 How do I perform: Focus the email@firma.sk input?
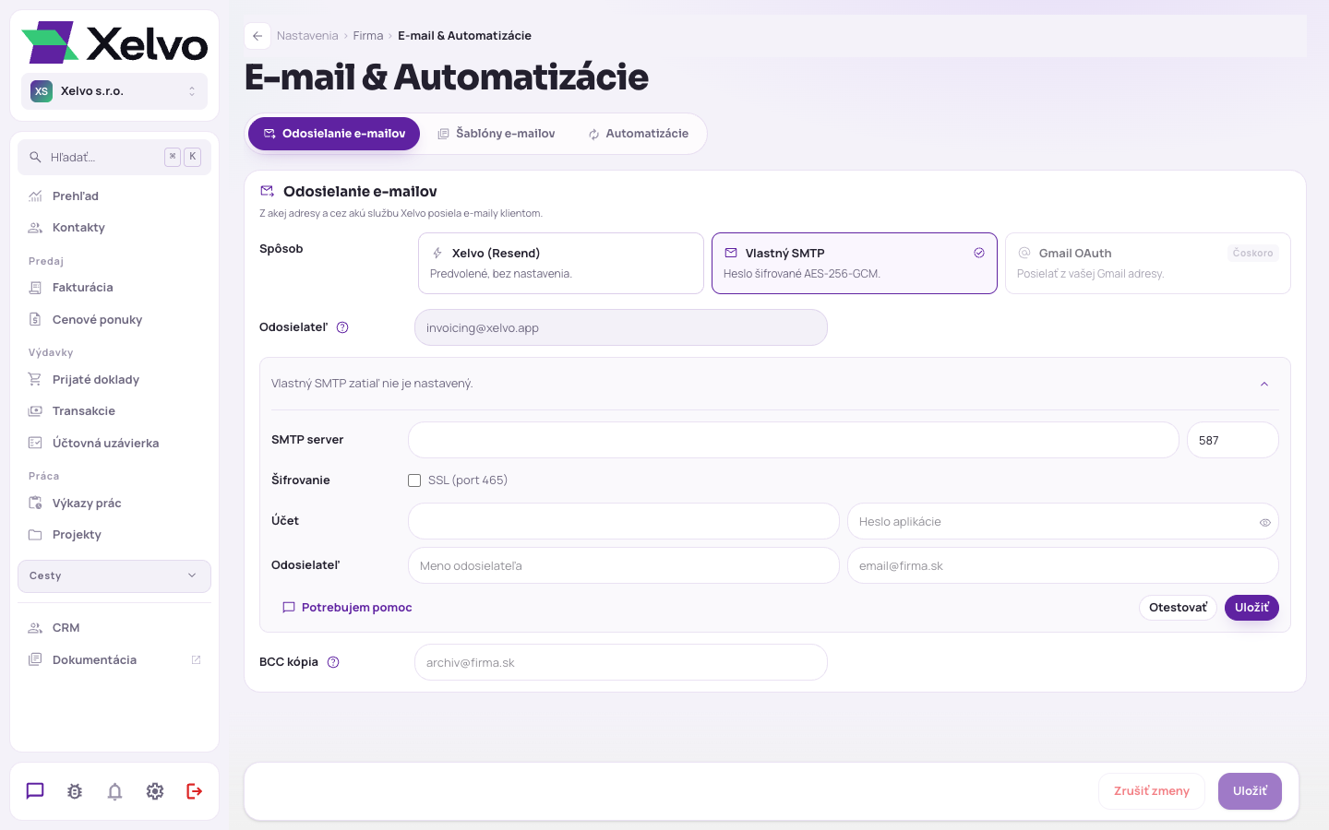(x=1063, y=565)
